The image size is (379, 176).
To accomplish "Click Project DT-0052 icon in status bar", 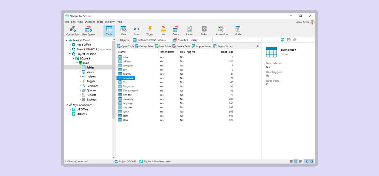I will click(116, 161).
